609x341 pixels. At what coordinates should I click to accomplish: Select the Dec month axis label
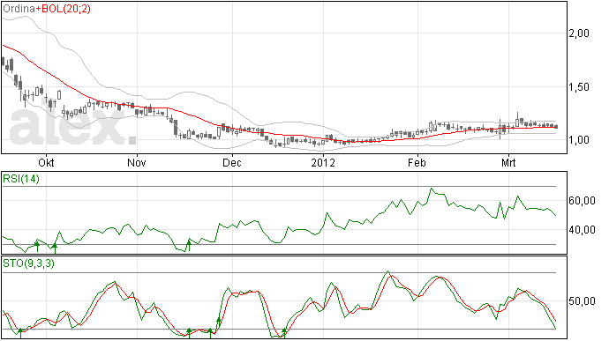pos(232,162)
